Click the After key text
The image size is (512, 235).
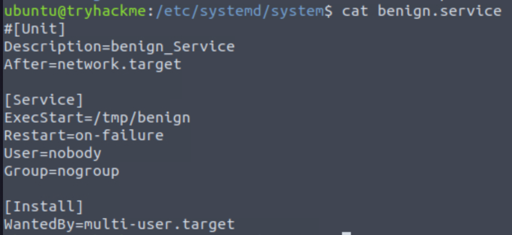tap(26, 64)
